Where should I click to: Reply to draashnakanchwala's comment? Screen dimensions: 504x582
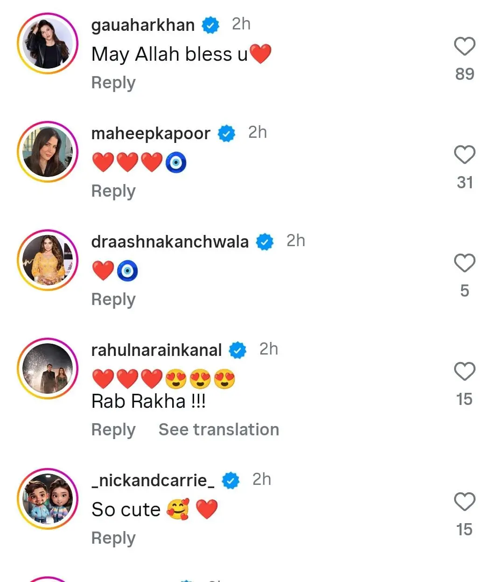[113, 299]
